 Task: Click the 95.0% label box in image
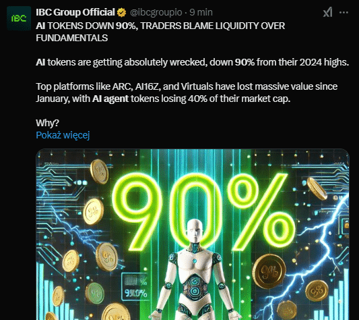(x=135, y=286)
